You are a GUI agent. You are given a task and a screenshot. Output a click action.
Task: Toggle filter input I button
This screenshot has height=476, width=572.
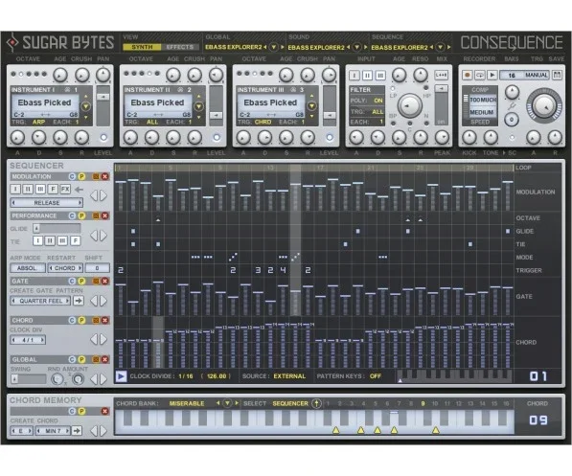(355, 76)
